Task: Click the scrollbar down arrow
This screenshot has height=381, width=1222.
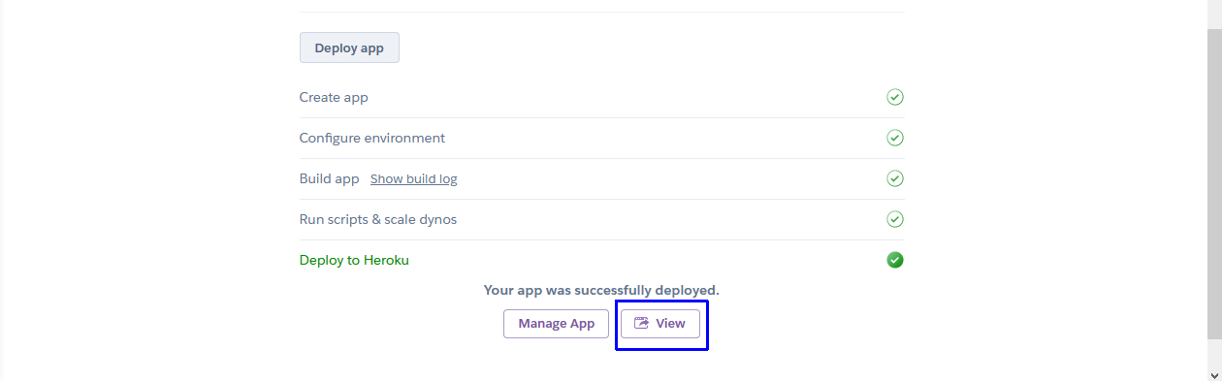Action: [x=1214, y=373]
